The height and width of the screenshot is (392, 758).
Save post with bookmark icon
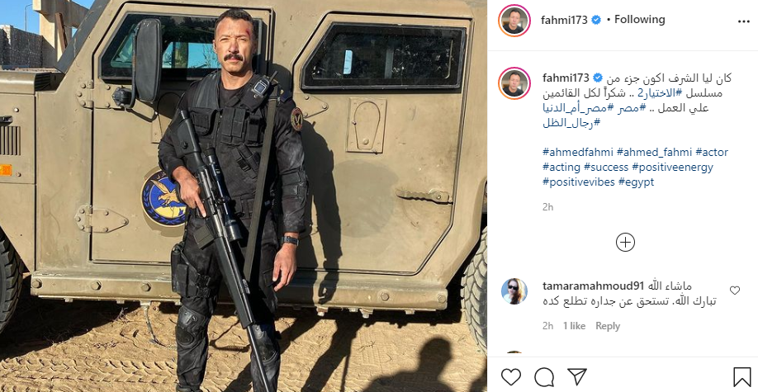click(x=741, y=377)
